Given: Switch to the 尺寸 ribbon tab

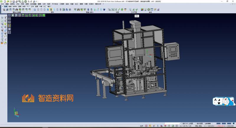Looking at the screenshot, I should point(28,6).
